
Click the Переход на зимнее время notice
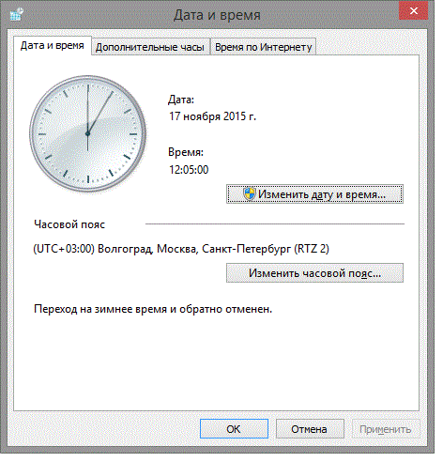(153, 309)
